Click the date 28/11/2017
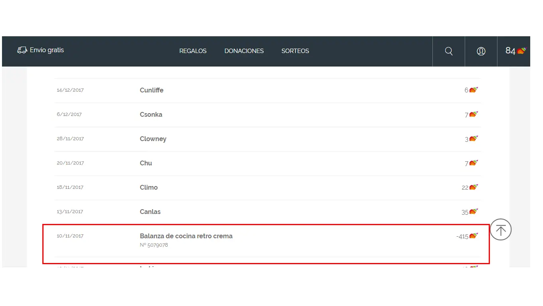 coord(70,139)
